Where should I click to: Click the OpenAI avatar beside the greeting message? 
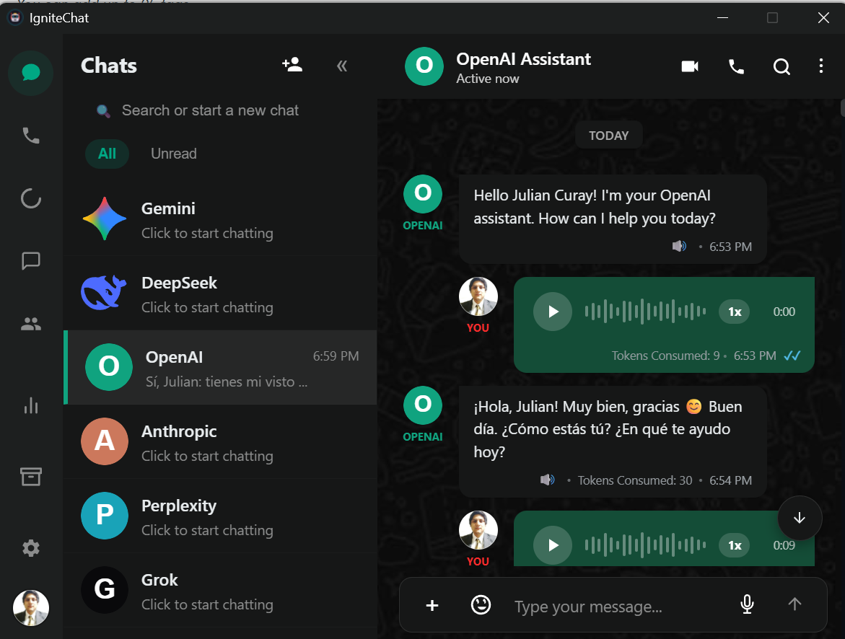[423, 194]
